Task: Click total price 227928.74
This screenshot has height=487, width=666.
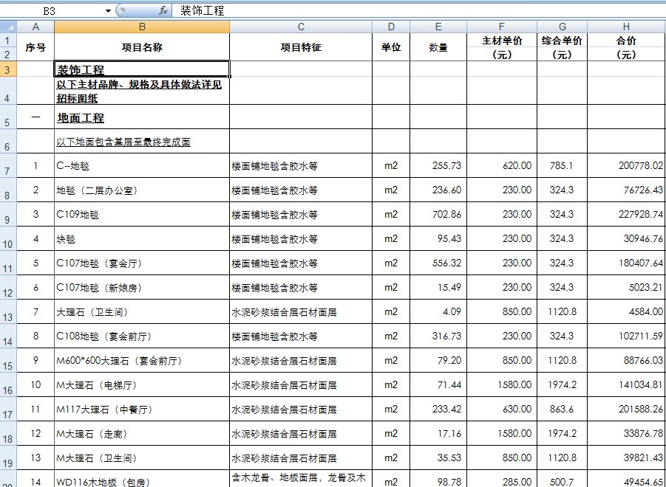Action: click(627, 214)
